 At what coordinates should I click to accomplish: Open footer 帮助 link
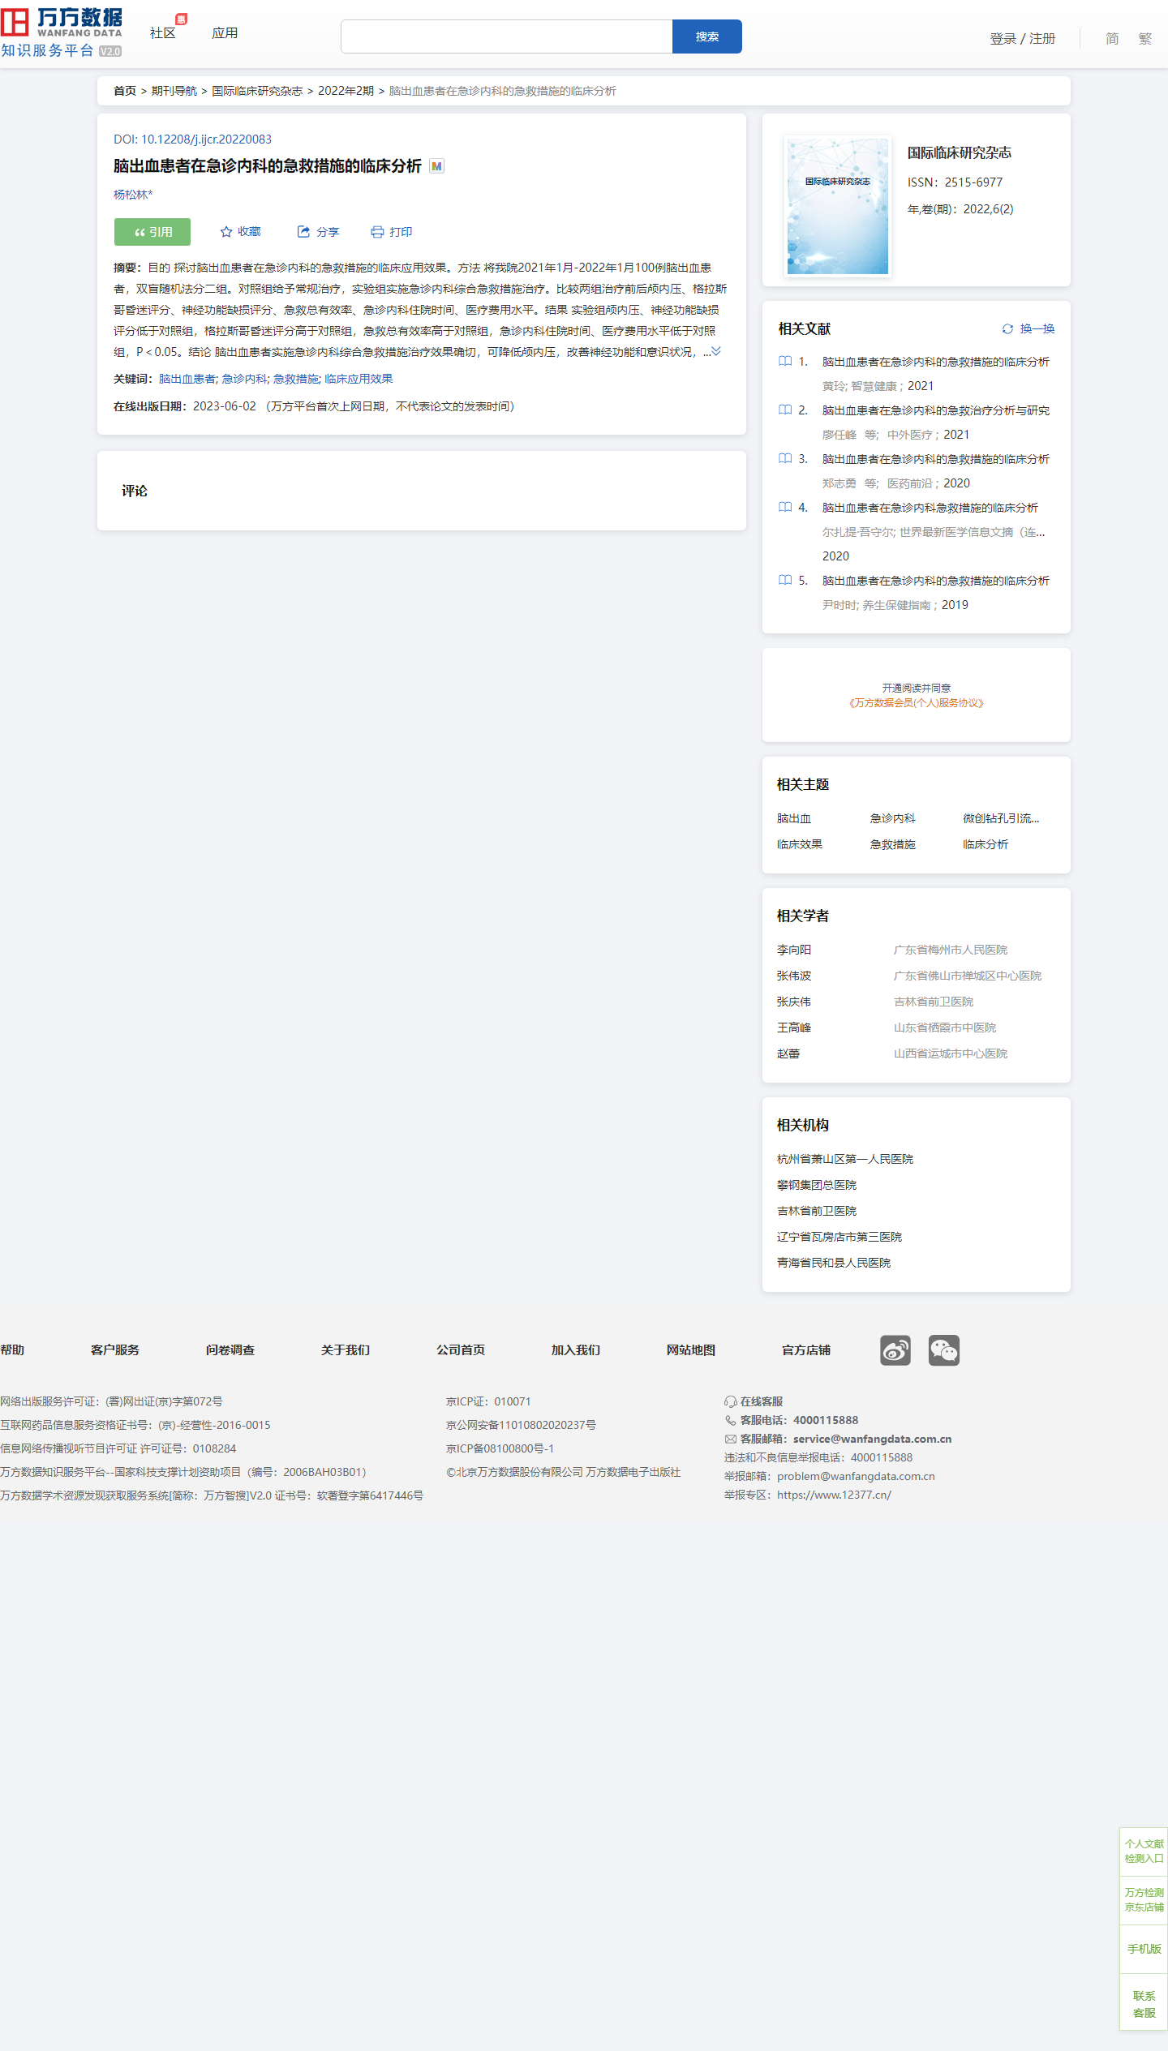pyautogui.click(x=12, y=1349)
